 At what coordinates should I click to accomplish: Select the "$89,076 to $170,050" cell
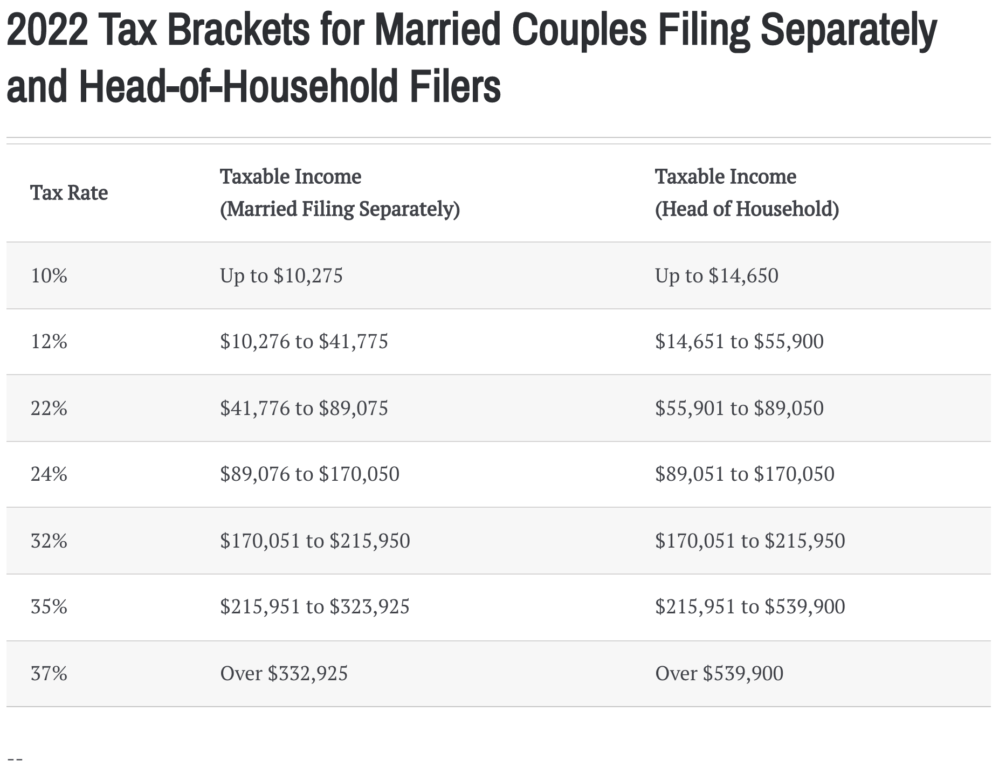(309, 474)
